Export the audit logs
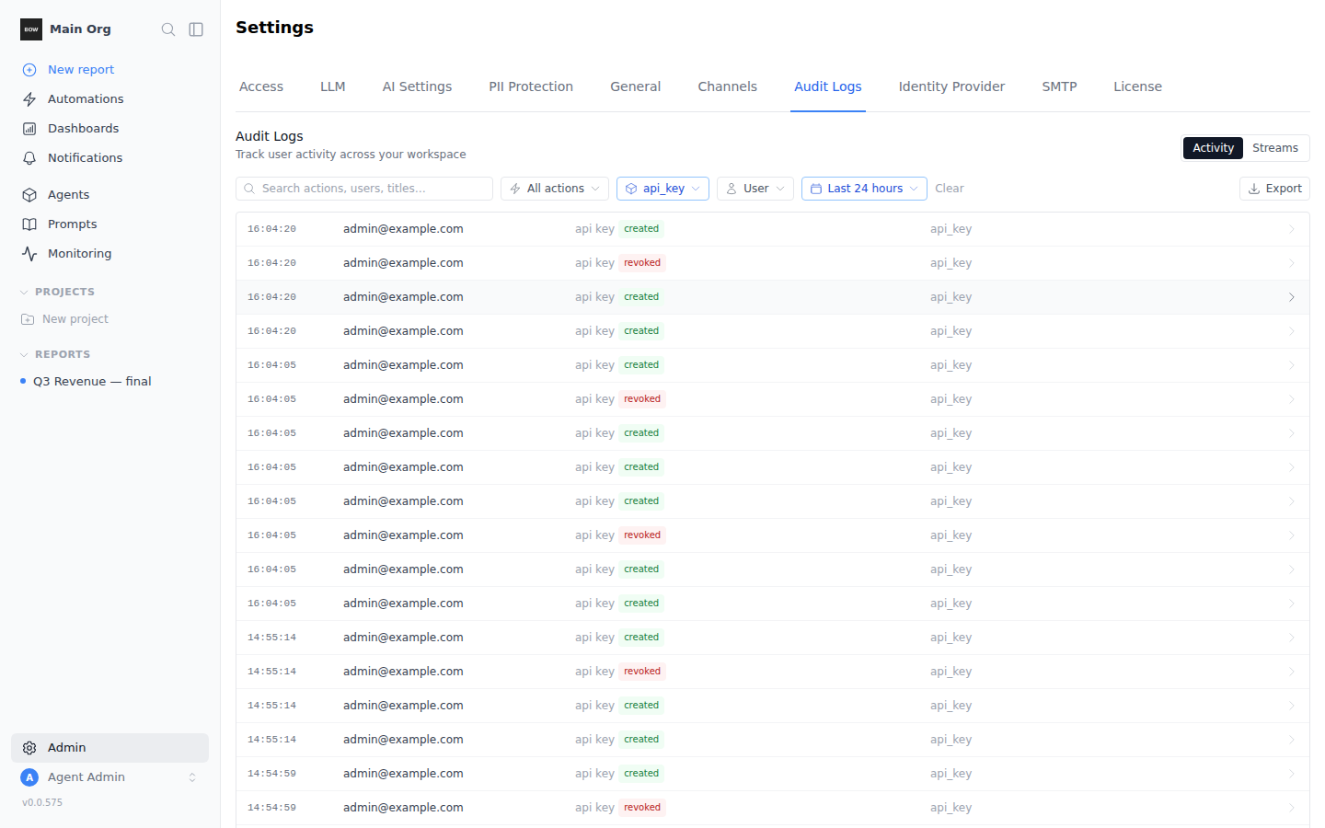 (x=1274, y=189)
